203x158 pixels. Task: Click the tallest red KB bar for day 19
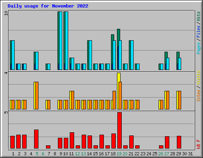[x=119, y=130]
